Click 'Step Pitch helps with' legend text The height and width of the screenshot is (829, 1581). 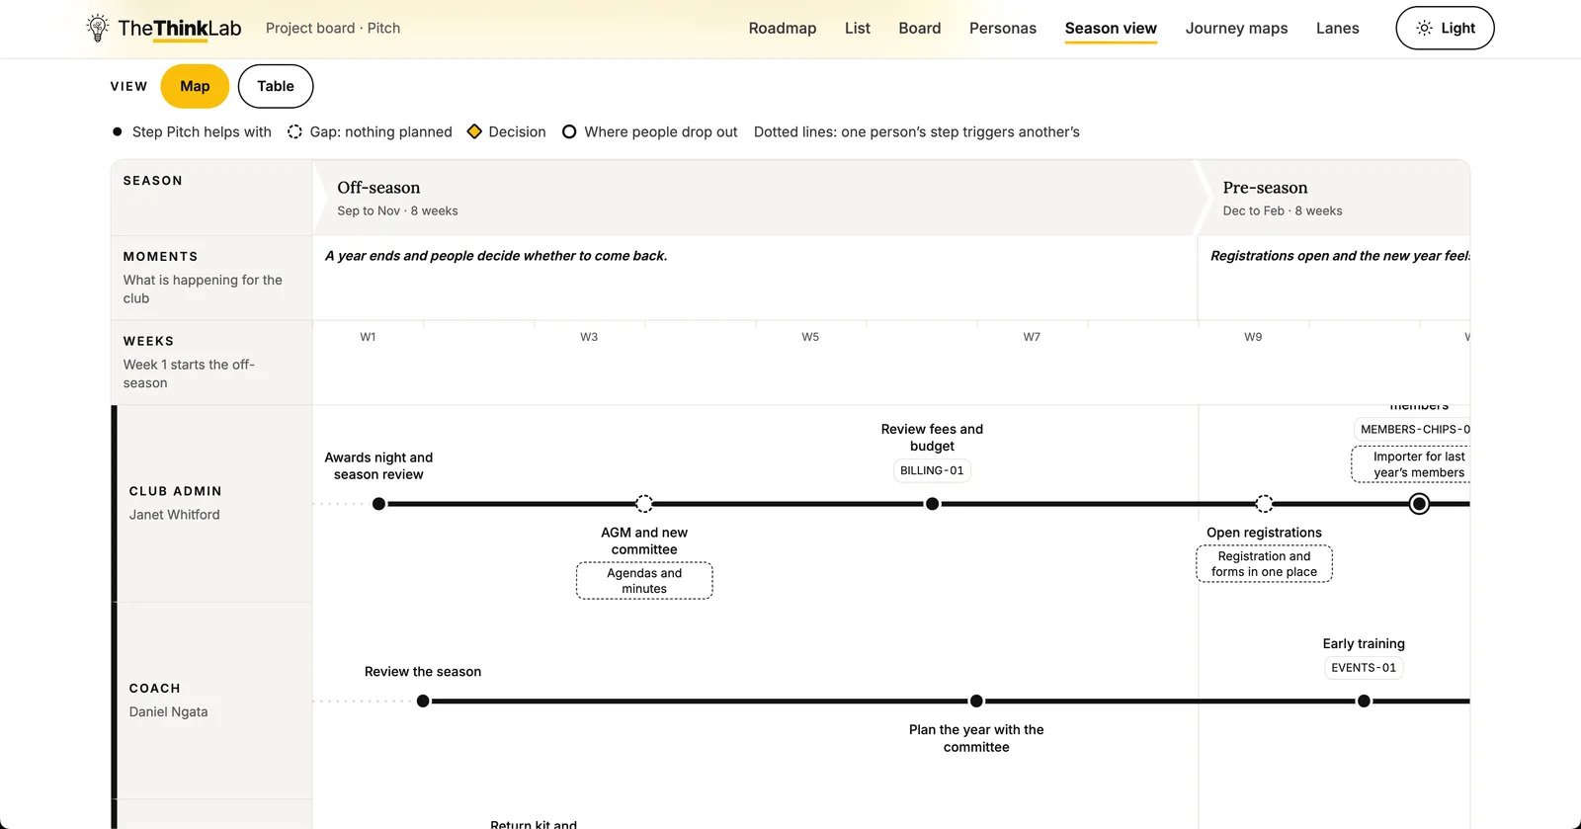pos(202,131)
